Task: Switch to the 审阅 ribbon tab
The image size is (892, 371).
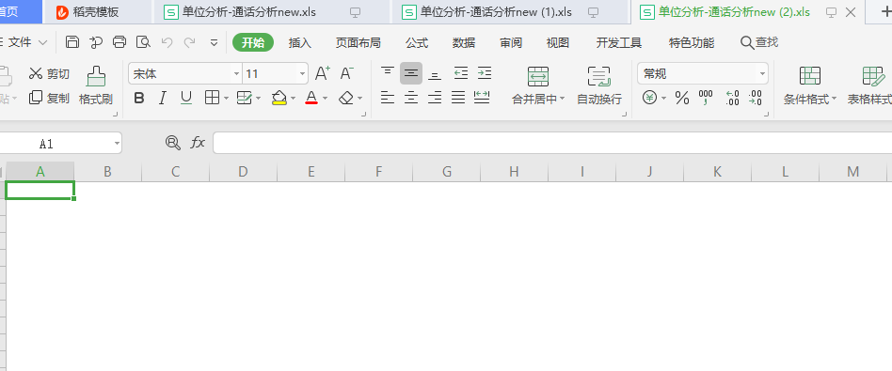Action: click(511, 42)
